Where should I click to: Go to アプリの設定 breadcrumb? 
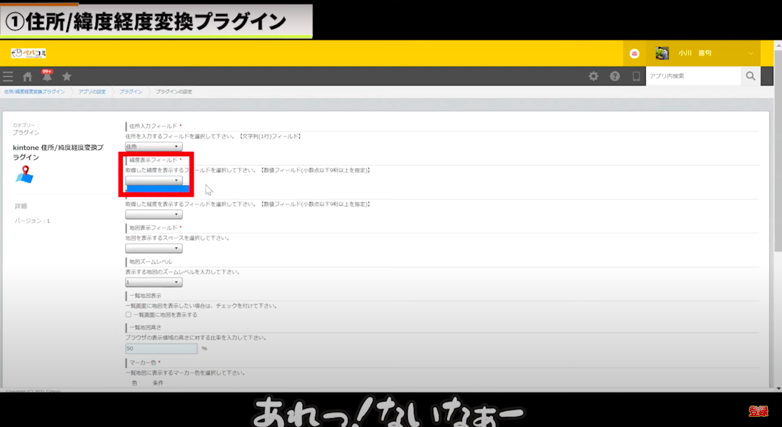tap(92, 92)
